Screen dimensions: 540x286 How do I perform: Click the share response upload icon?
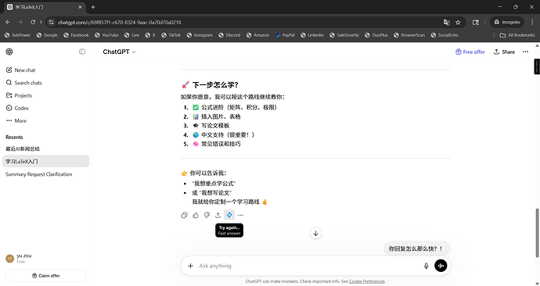click(x=218, y=215)
